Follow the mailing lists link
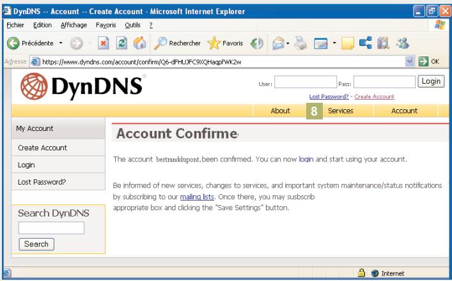Viewport: 452px width, 281px height. pyautogui.click(x=197, y=197)
